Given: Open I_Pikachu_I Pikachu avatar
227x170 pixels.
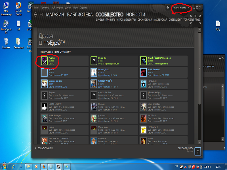Looking at the screenshot, I should point(143,130).
